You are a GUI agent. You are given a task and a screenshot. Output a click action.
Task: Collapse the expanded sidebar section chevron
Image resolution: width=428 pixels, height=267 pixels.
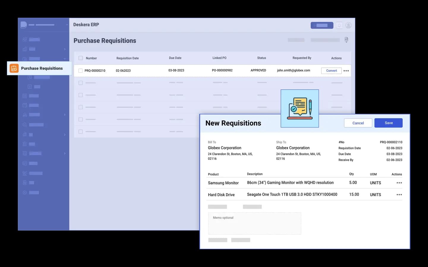65,59
